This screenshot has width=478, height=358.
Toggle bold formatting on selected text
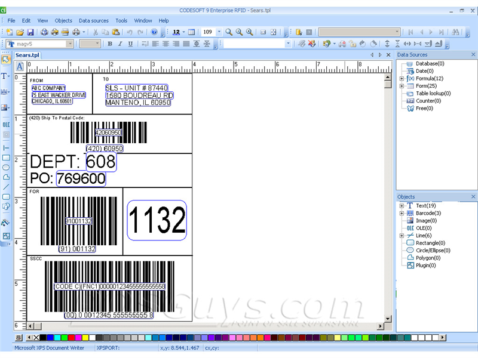click(x=111, y=44)
